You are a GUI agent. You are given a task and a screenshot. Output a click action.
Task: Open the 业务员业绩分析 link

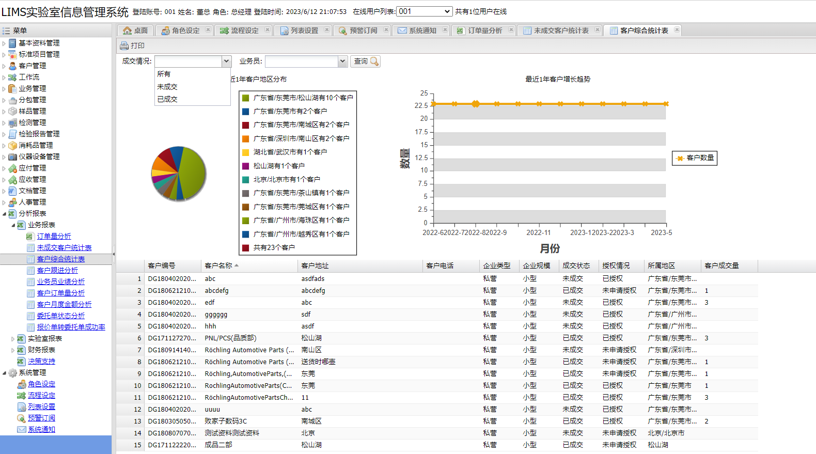[x=60, y=281]
